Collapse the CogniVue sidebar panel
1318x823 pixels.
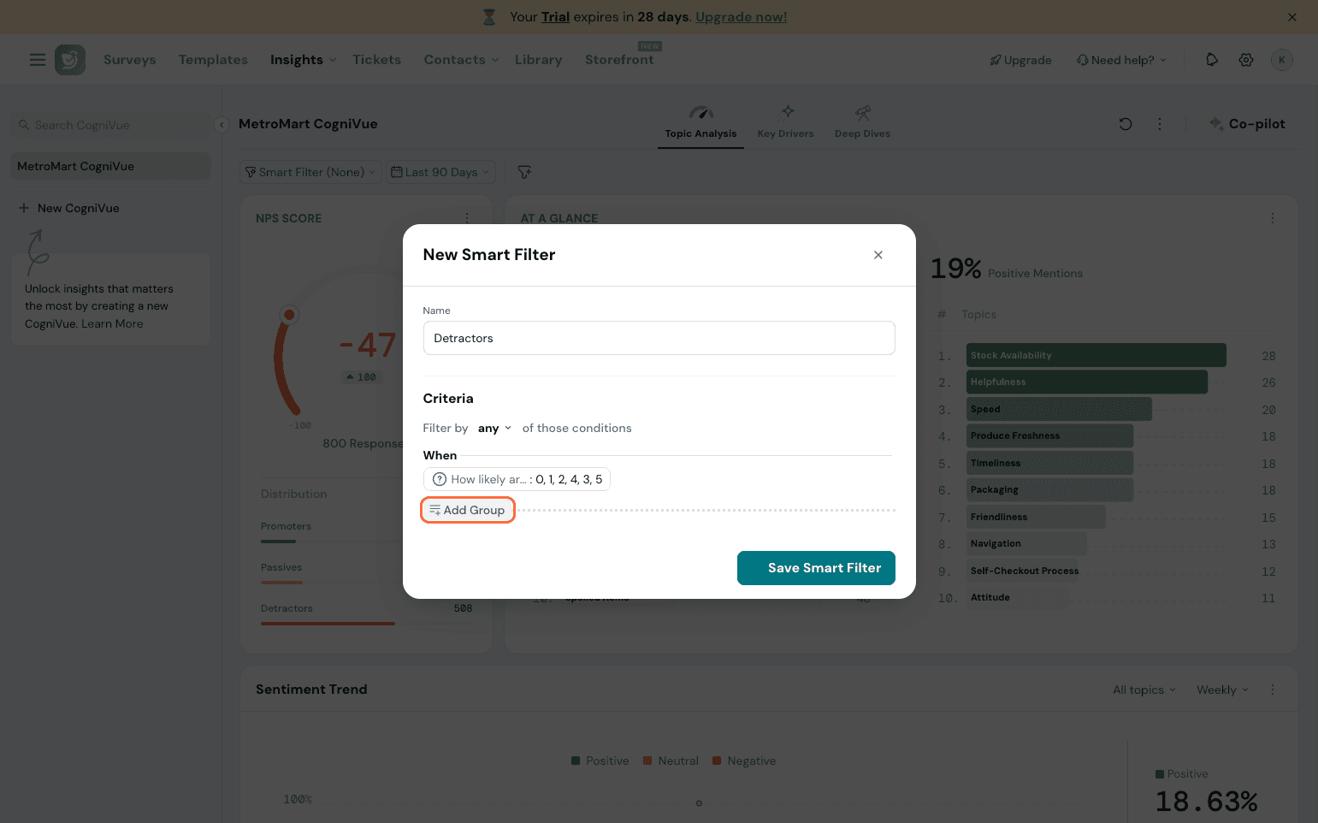(222, 125)
